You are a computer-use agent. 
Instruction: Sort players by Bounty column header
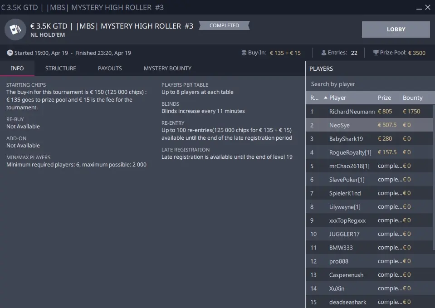click(412, 98)
